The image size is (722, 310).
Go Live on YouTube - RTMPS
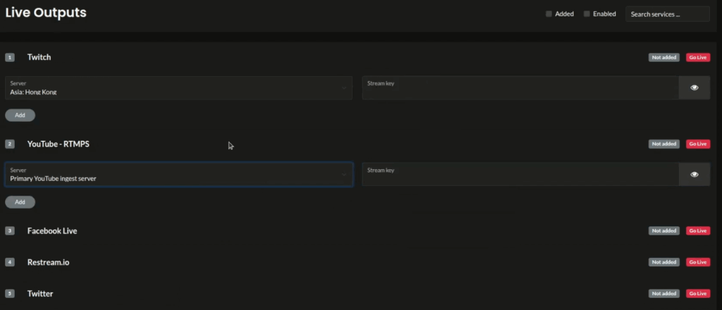pos(698,144)
